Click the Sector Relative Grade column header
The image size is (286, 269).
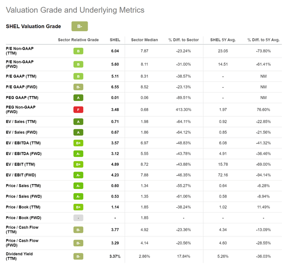(x=78, y=40)
